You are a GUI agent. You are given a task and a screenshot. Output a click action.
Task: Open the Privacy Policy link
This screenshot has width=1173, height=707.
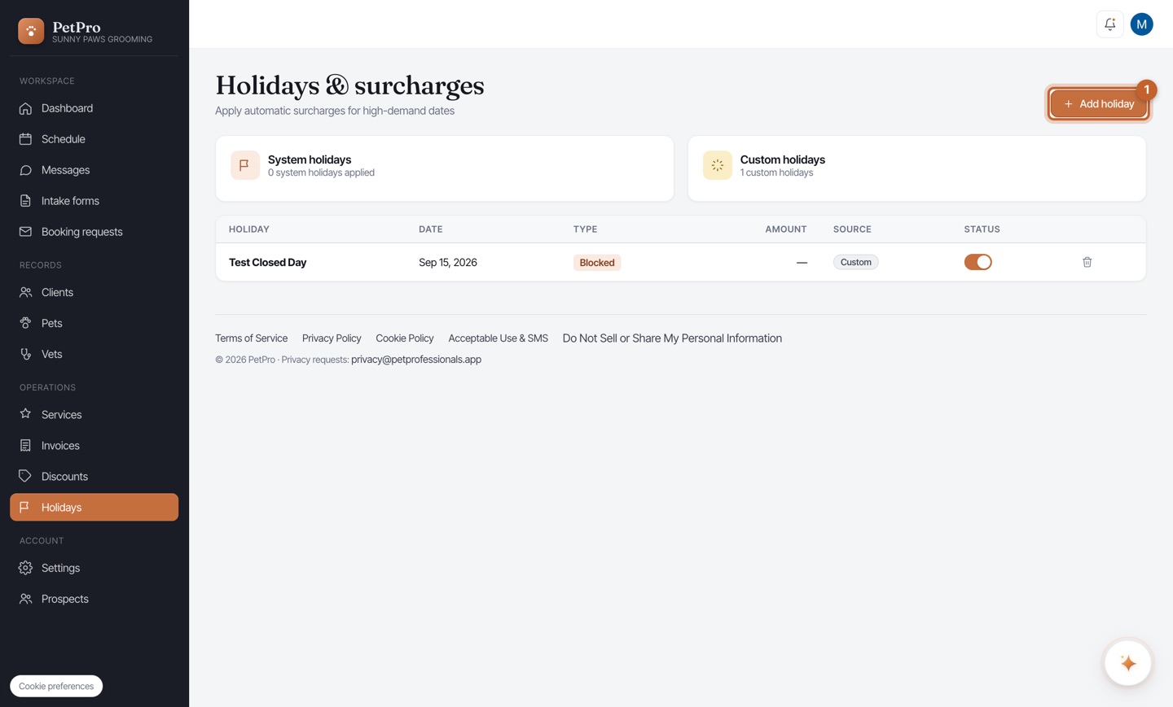pyautogui.click(x=332, y=338)
